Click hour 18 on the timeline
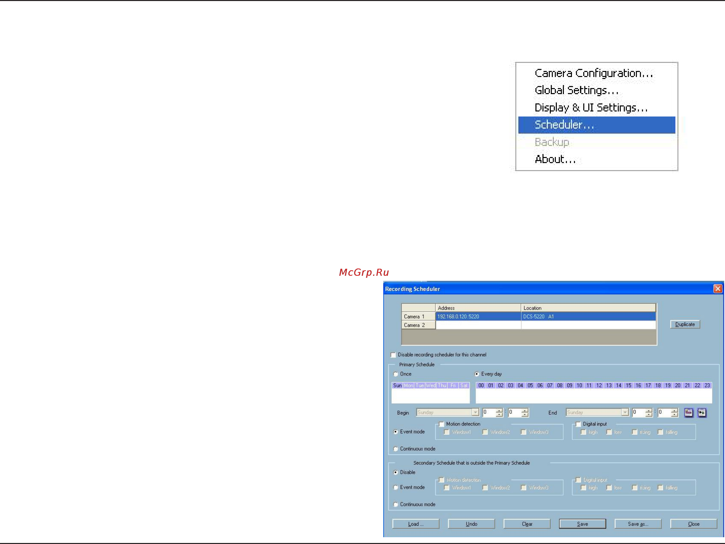 tap(658, 385)
